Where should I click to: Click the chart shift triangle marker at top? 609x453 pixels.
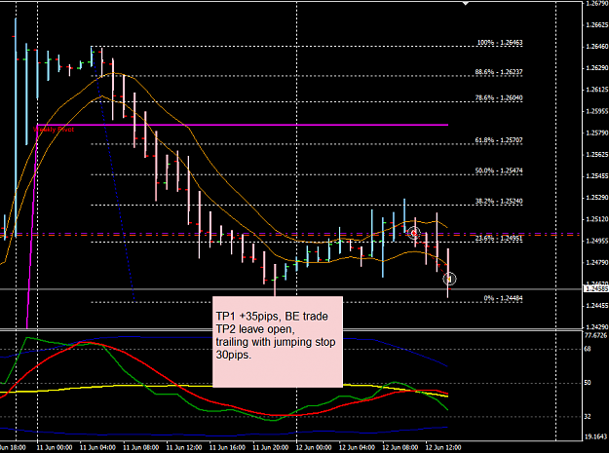click(466, 4)
